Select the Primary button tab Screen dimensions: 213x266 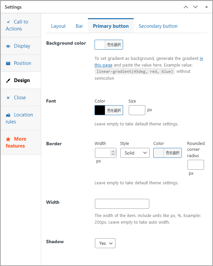point(111,26)
